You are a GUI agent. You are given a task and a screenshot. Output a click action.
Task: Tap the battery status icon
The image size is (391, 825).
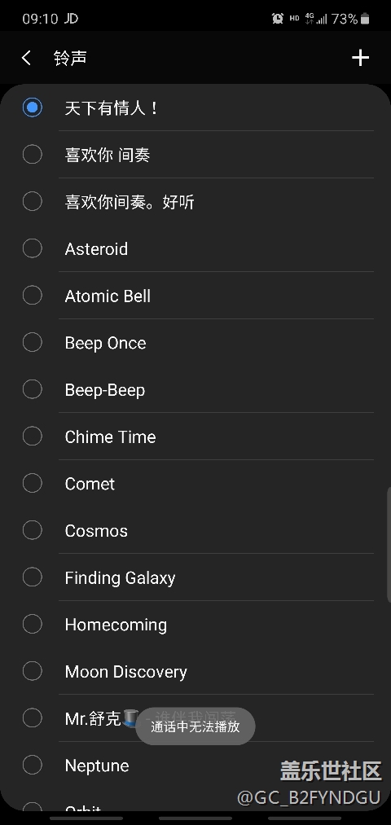pyautogui.click(x=365, y=19)
